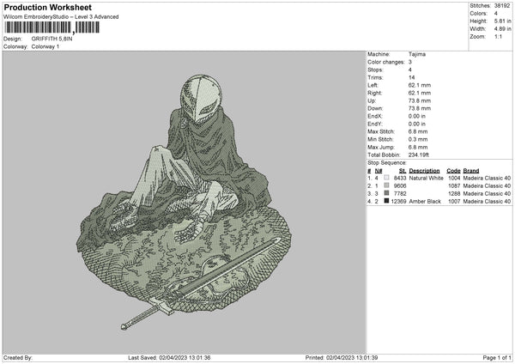This screenshot has width=515, height=364.
Task: Click the Up value 73.8 mm
Action: [x=420, y=100]
